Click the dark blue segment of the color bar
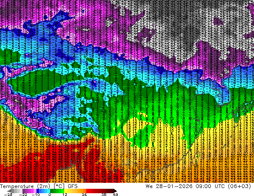This screenshot has height=196, width=254. point(38,191)
